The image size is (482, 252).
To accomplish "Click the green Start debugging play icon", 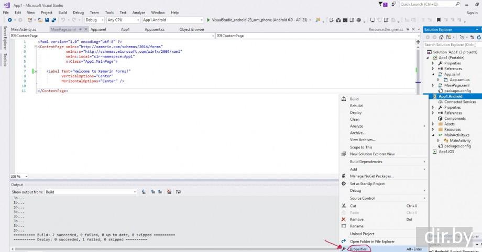I will pos(209,20).
